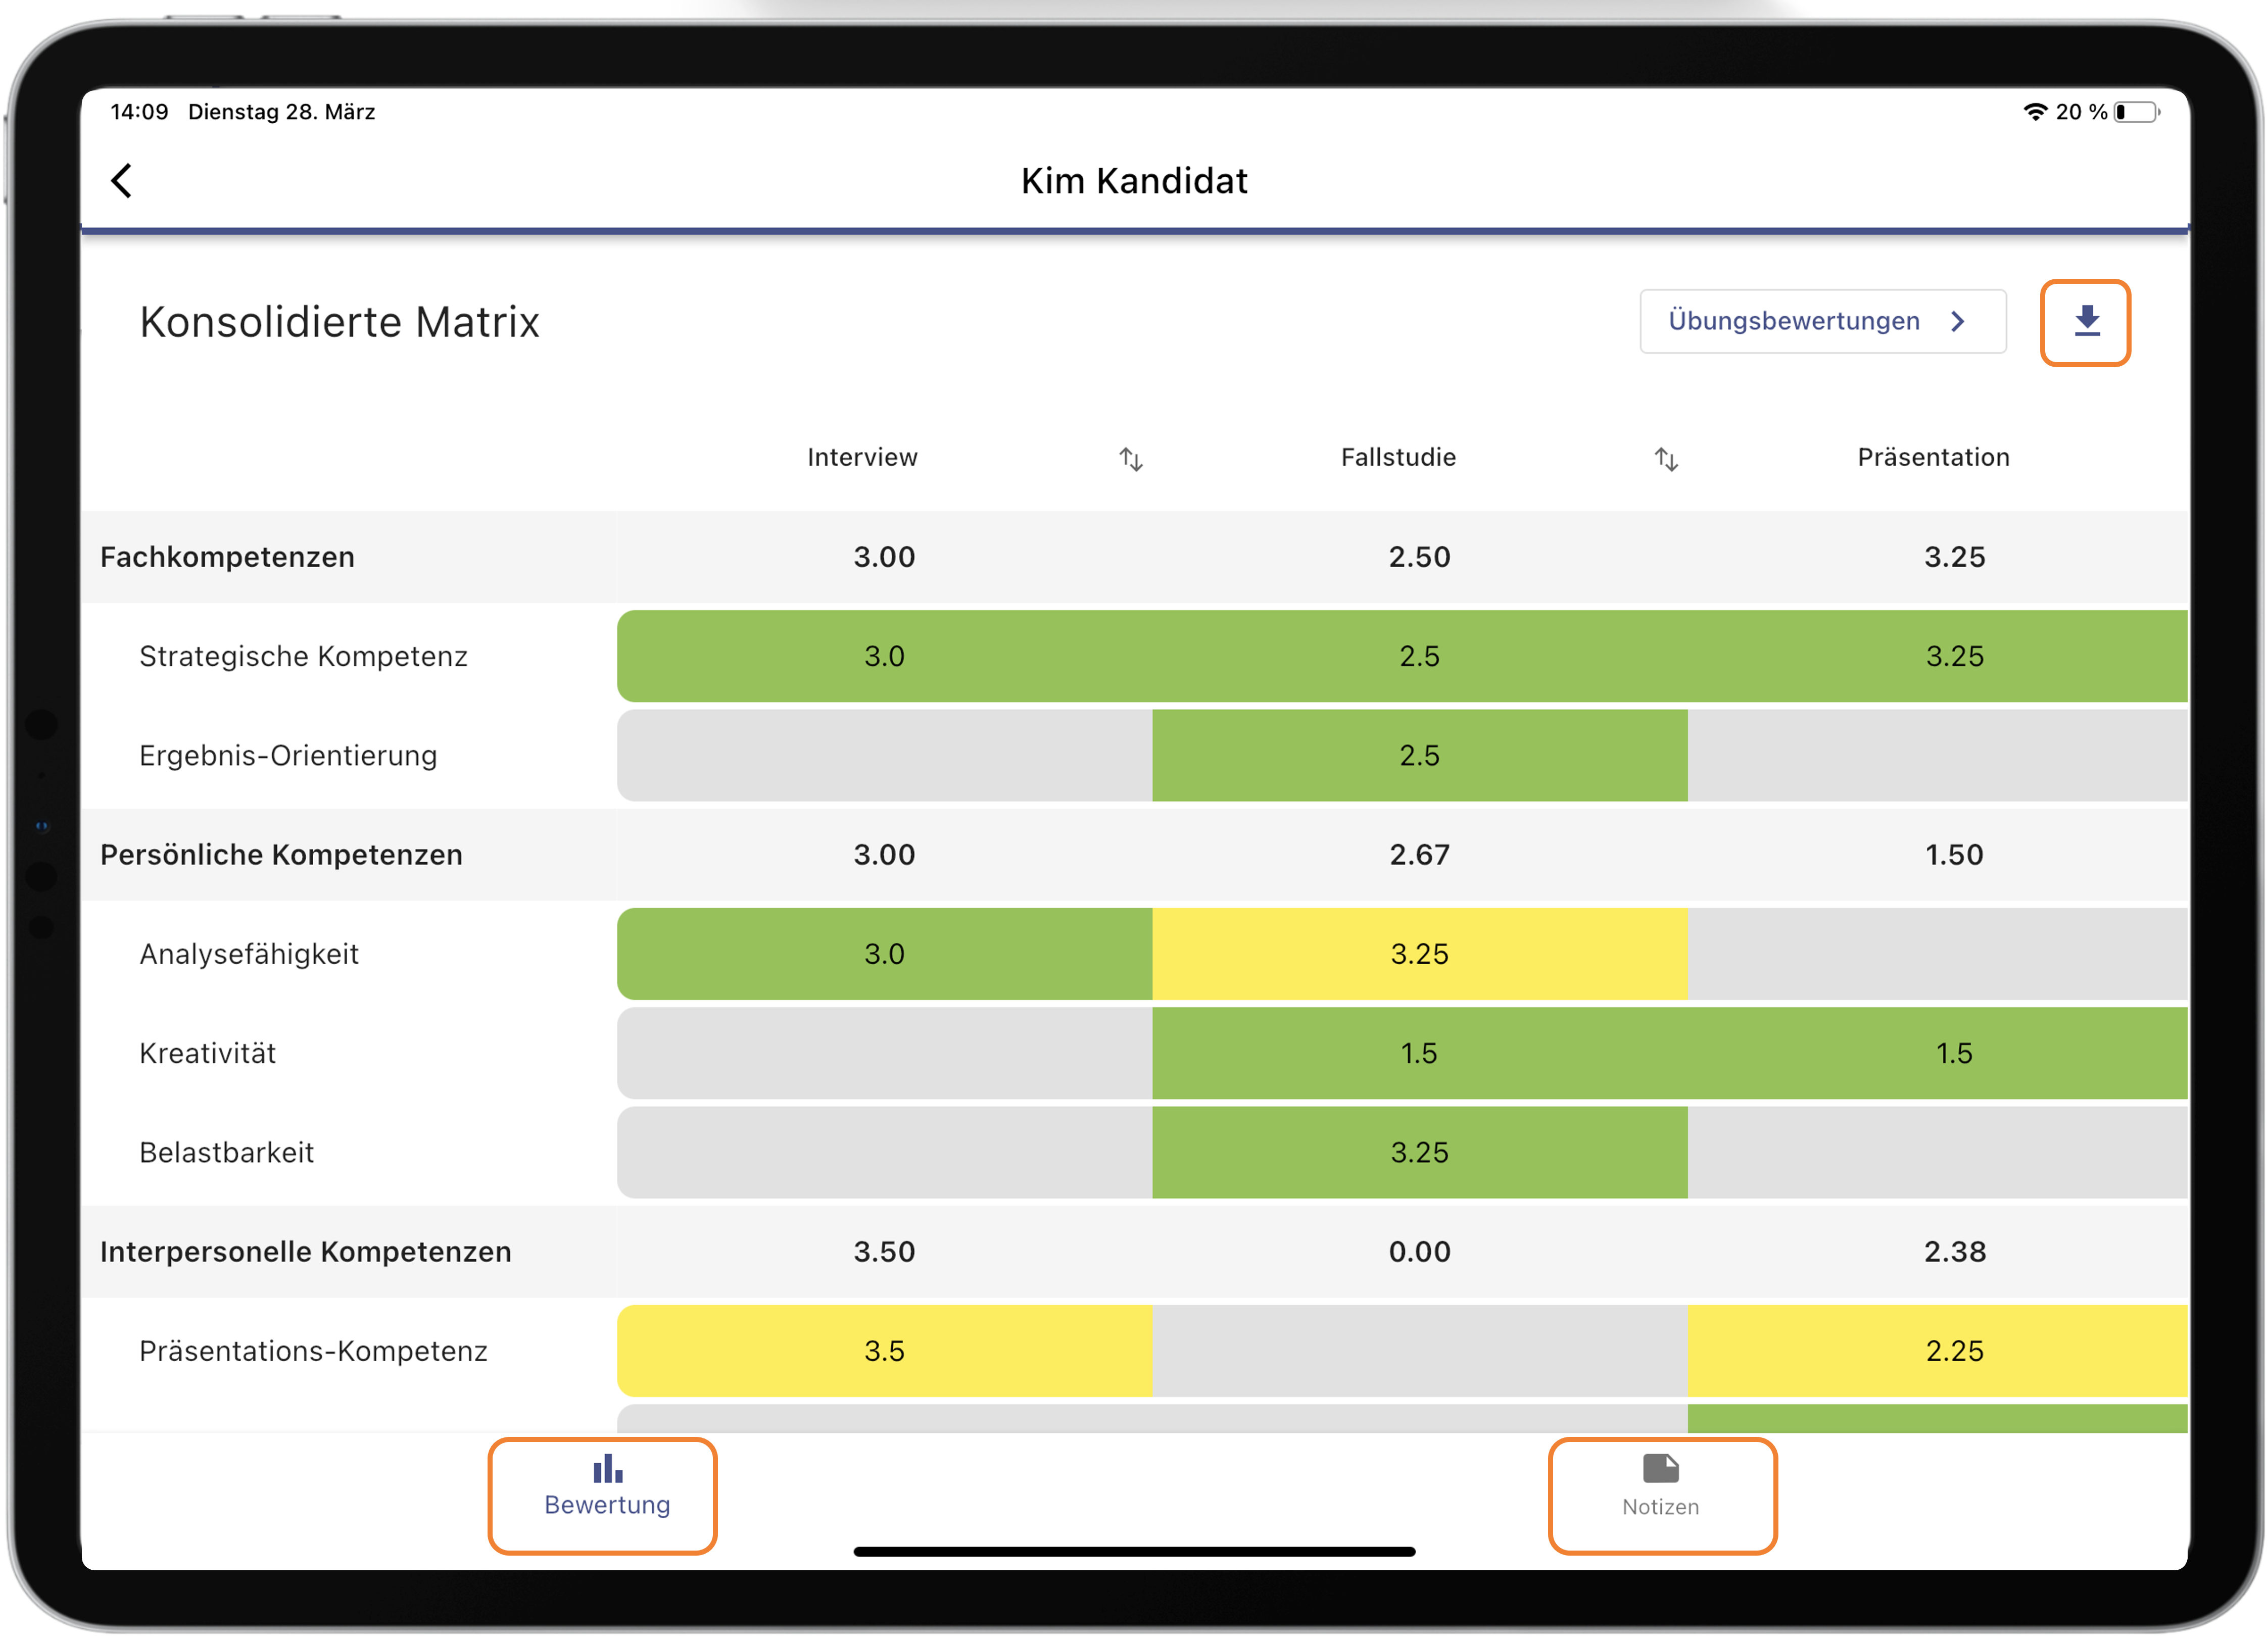The height and width of the screenshot is (1643, 2268).
Task: Click the Interpersonelle Kompetenzen category row
Action: pyautogui.click(x=1134, y=1251)
